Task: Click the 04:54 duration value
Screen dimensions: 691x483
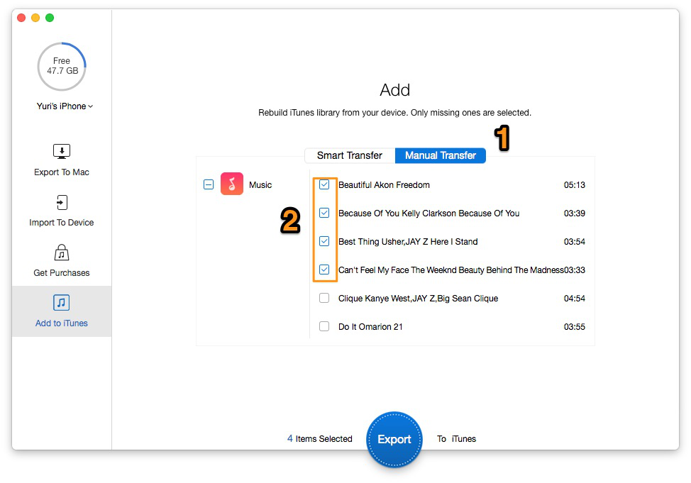Action: pyautogui.click(x=574, y=299)
